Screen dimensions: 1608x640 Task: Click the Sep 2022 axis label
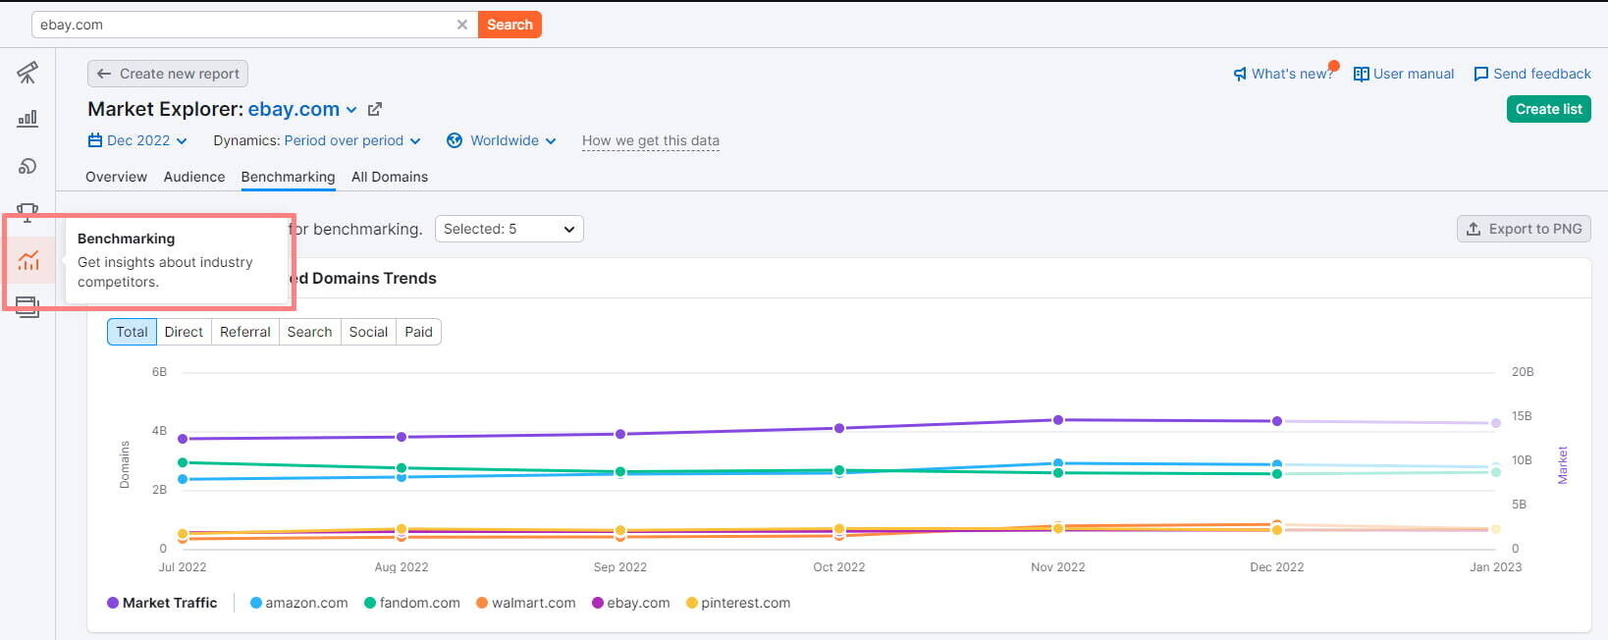(620, 566)
